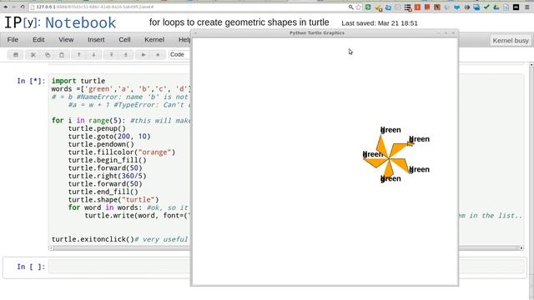The image size is (534, 300).
Task: Insert a new cell above
Action: point(111,55)
